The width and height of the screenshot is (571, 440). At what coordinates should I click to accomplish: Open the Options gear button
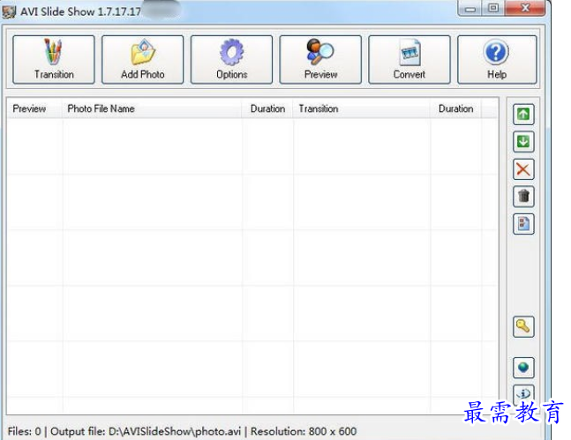[231, 60]
